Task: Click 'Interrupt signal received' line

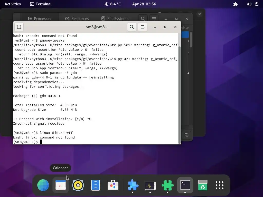Action: tap(39, 123)
